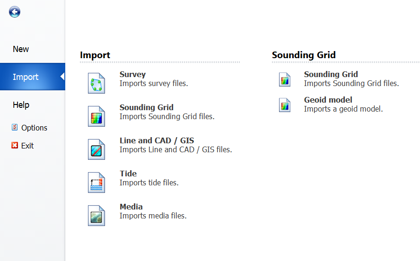Click the Geoid model title
Screen dimensions: 420x261
pyautogui.click(x=328, y=100)
